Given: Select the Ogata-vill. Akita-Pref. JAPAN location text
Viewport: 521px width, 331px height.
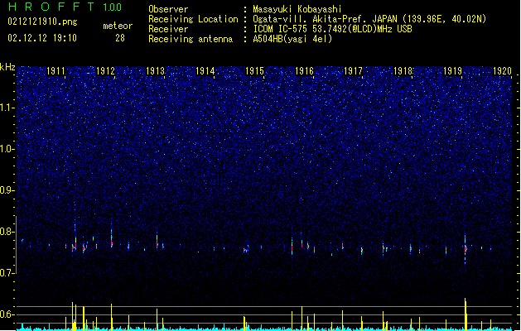Looking at the screenshot, I should tap(369, 19).
